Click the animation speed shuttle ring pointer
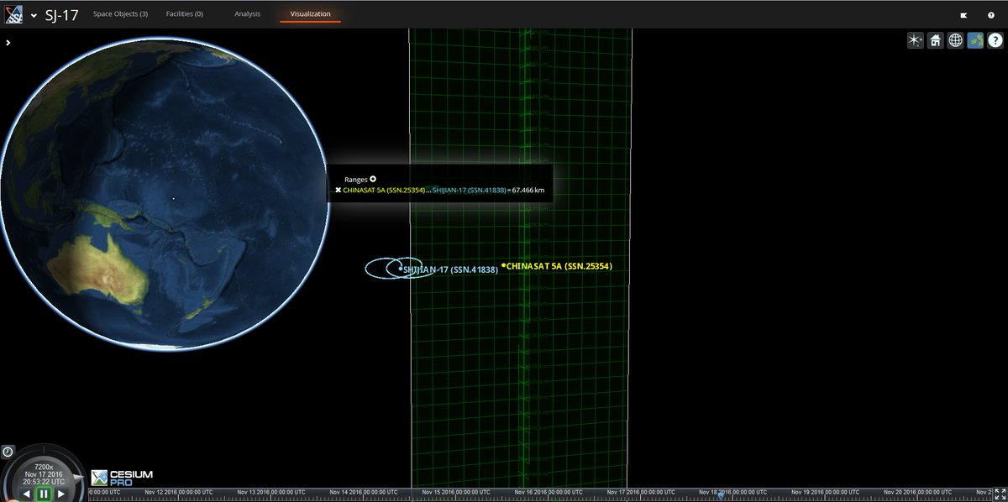 tap(78, 477)
